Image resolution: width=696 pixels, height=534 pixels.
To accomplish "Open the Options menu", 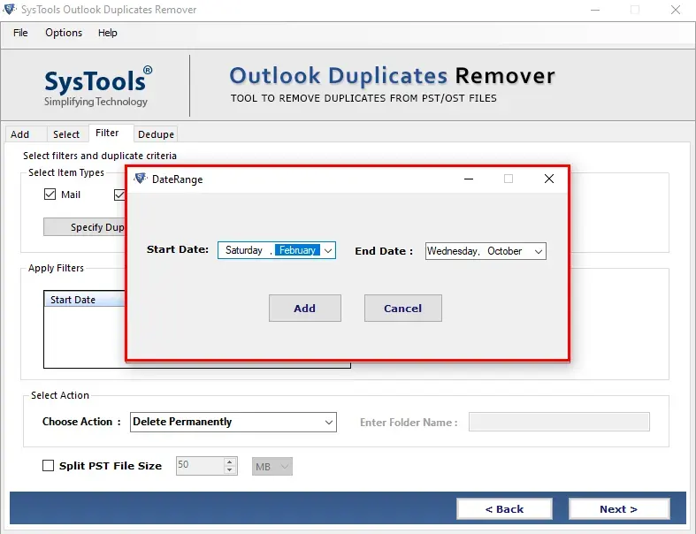I will (64, 33).
